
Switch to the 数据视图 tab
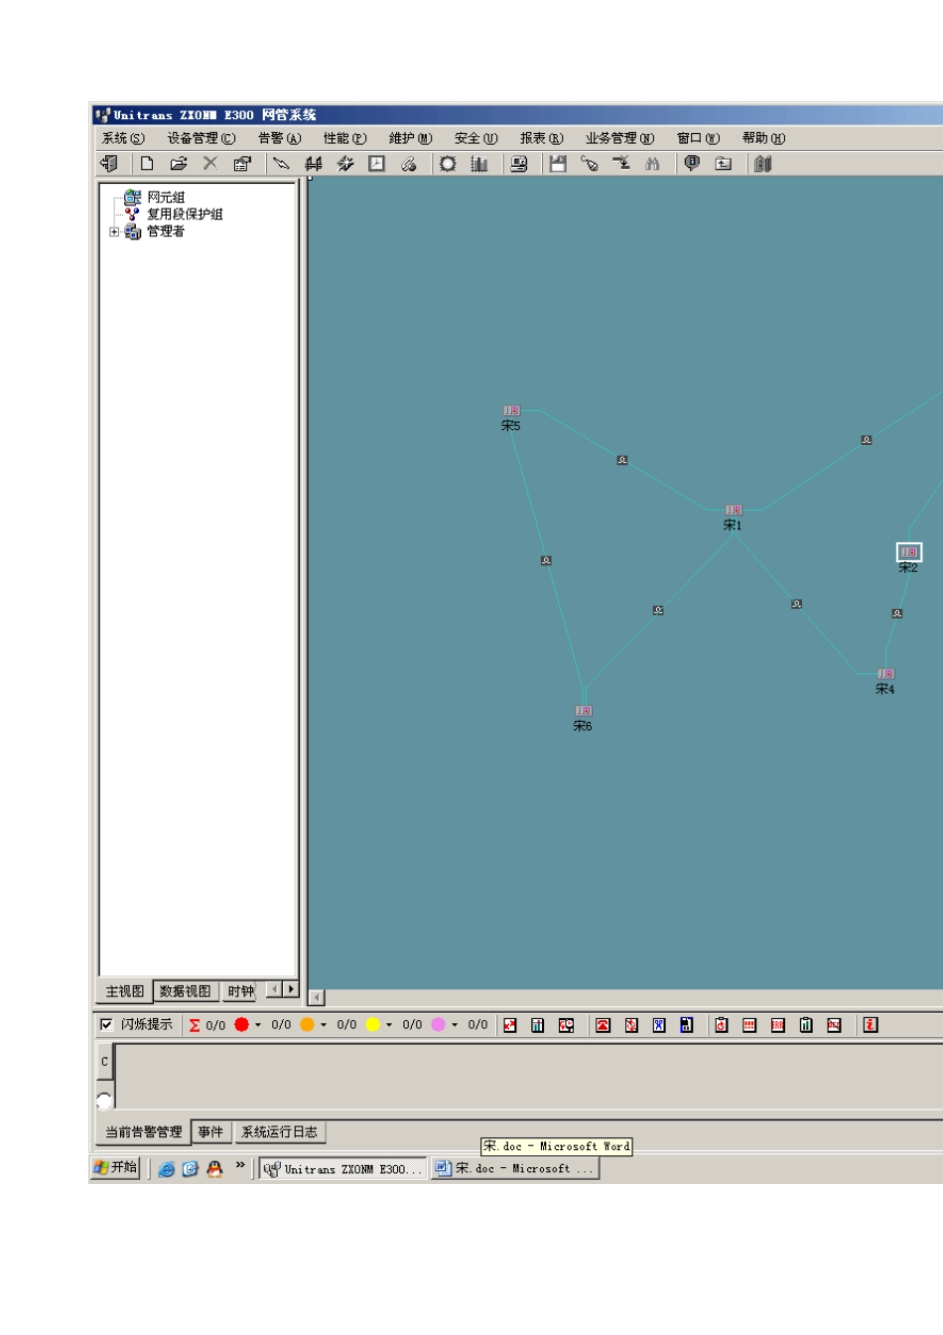[x=186, y=991]
